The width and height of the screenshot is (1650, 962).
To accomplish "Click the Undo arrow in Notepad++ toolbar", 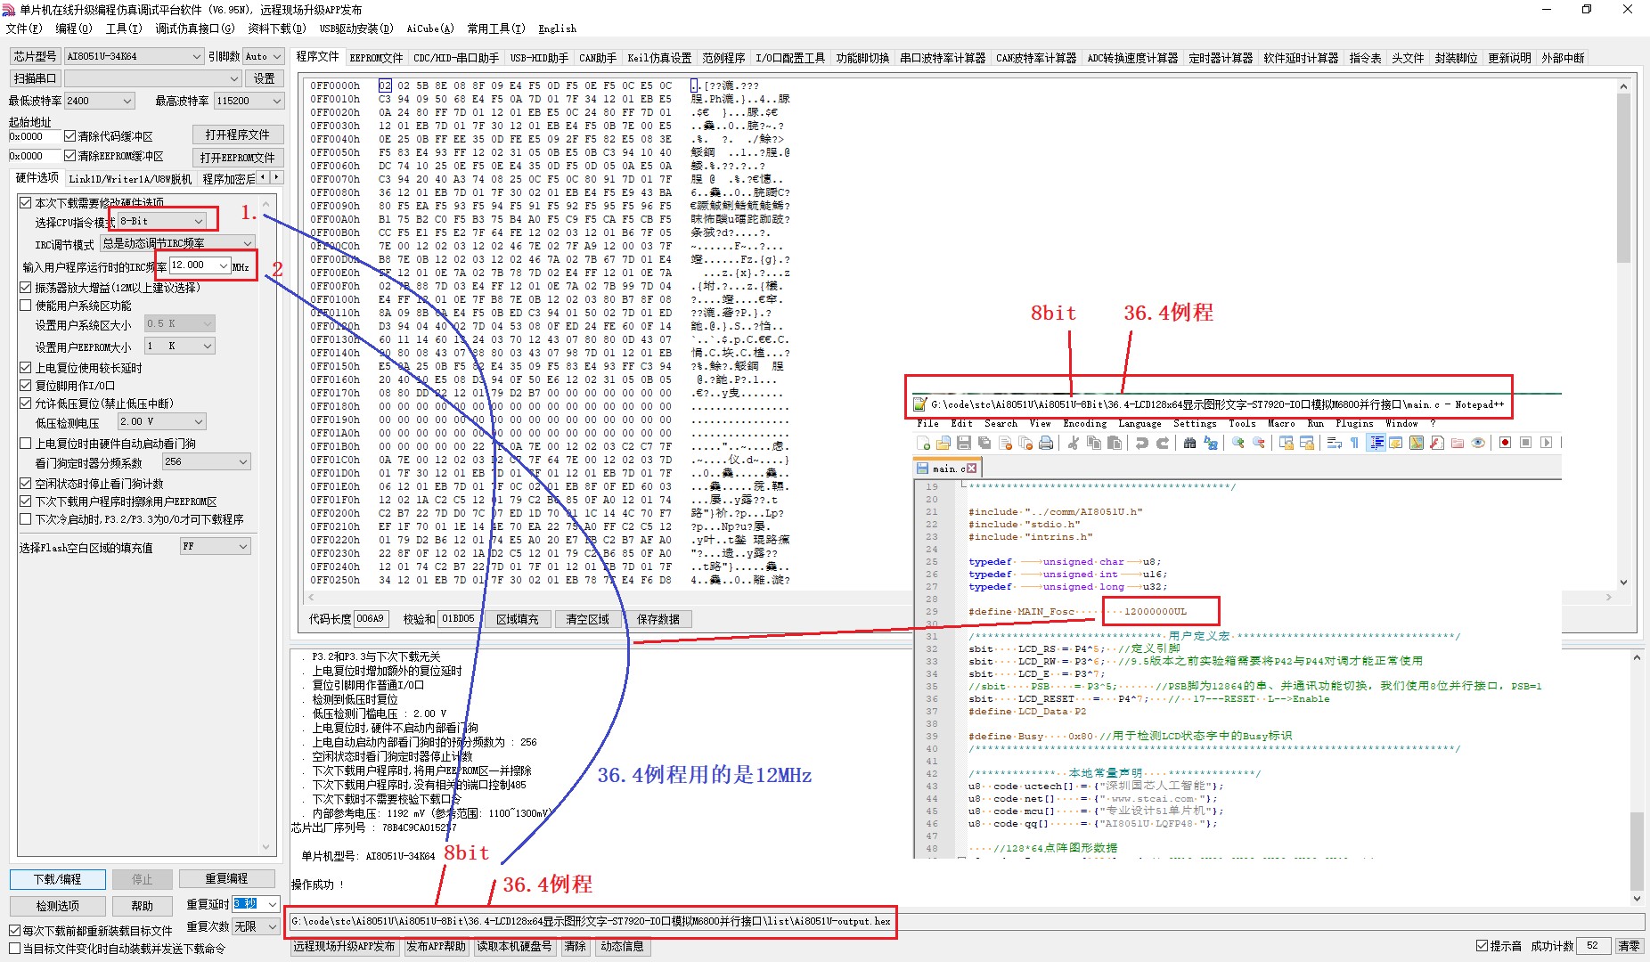I will coord(1142,443).
